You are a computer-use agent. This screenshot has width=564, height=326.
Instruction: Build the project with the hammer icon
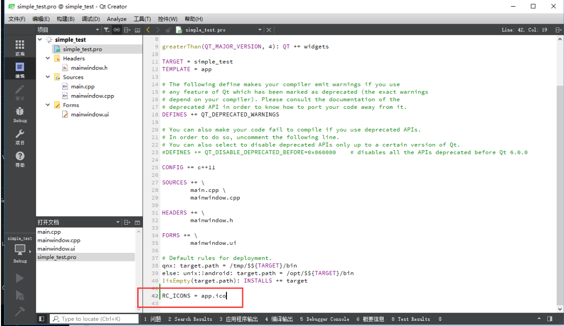click(x=20, y=311)
